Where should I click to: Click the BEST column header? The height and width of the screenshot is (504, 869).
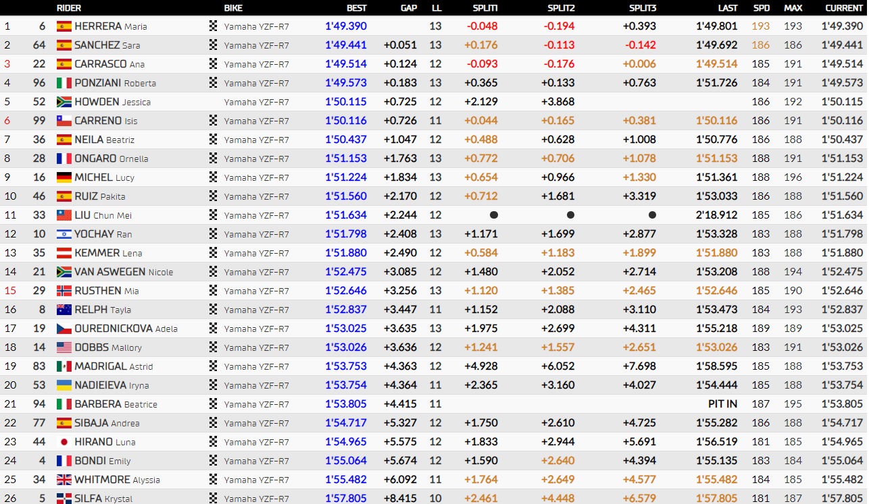(357, 8)
